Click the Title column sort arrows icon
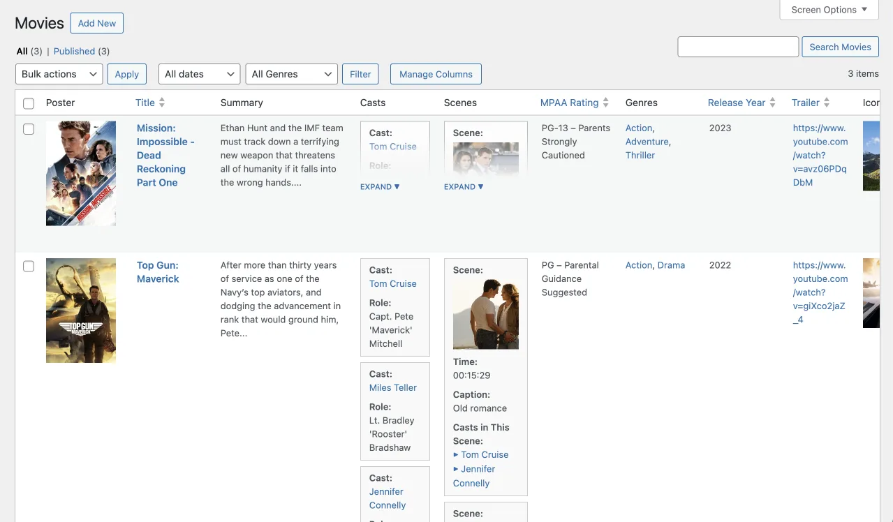 [x=162, y=103]
